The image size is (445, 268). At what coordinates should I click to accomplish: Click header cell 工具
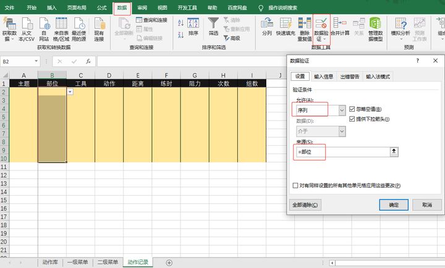pos(81,83)
